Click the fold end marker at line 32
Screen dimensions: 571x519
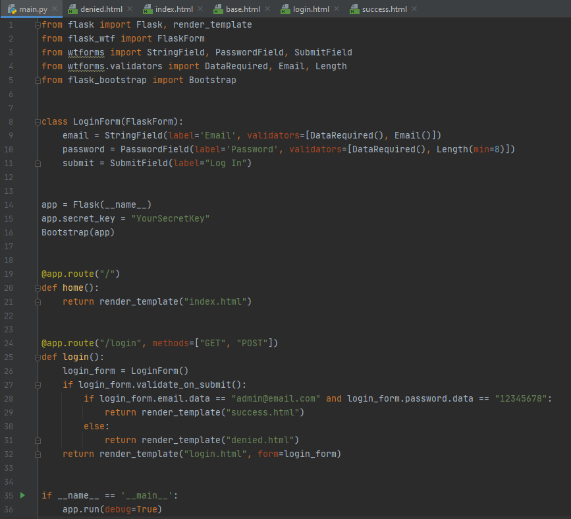[38, 454]
